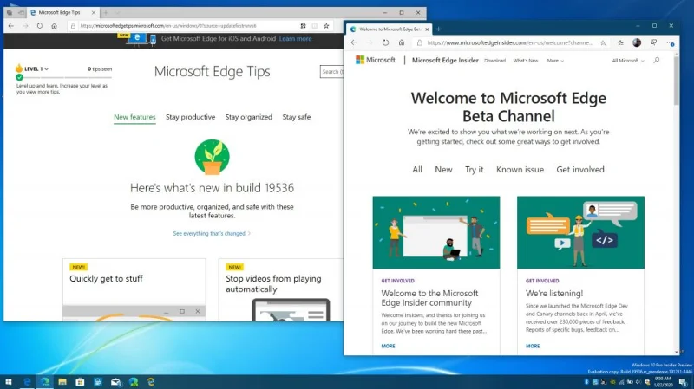Click the Edge Beta address bar URL

pos(510,42)
